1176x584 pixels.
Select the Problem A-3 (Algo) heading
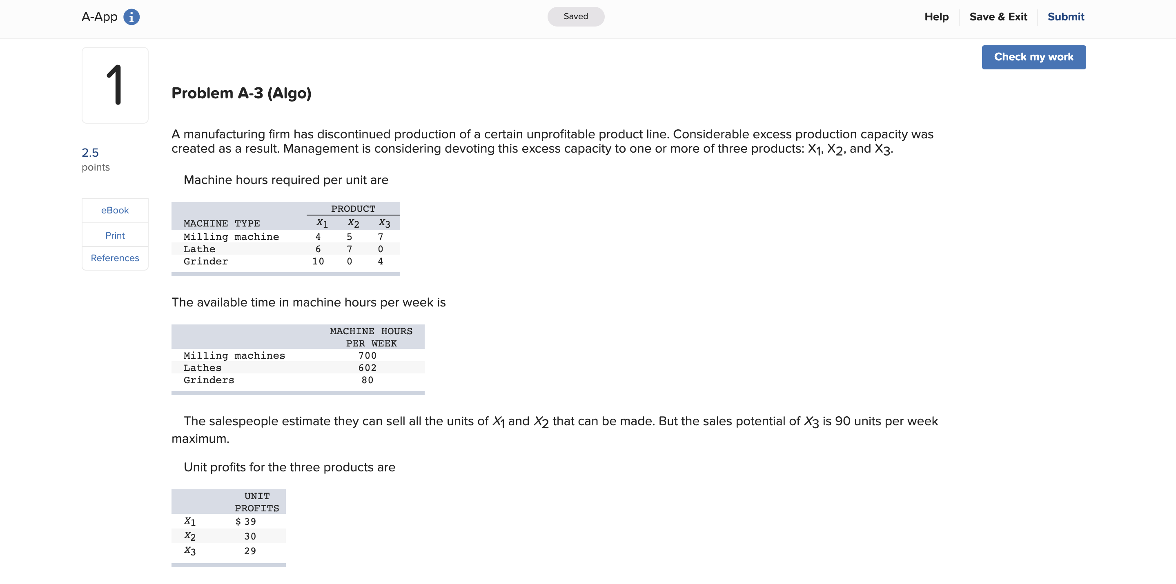[x=241, y=93]
